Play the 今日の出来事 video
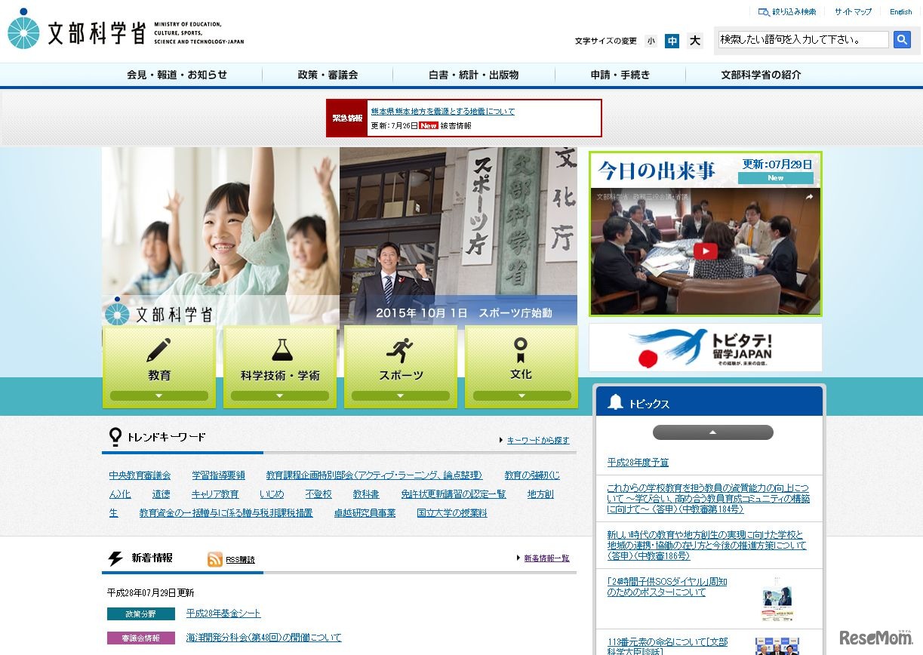 [x=705, y=251]
